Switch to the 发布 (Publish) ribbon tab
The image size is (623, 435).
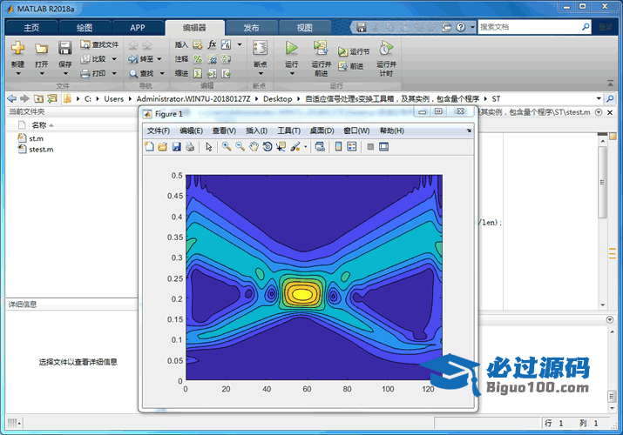(251, 28)
